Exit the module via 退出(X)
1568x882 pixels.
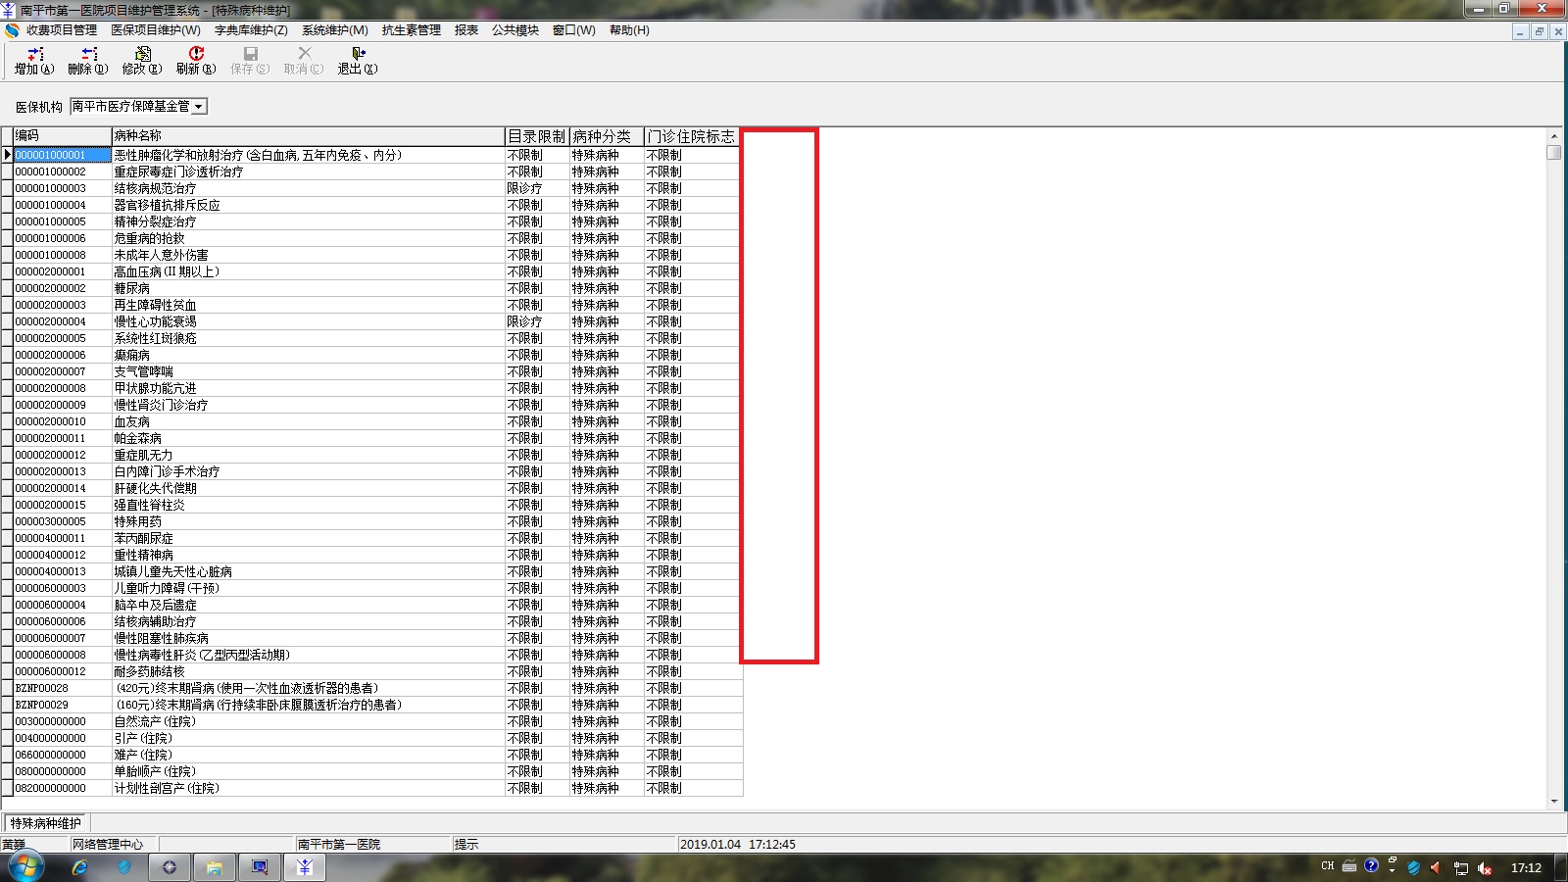click(x=358, y=61)
